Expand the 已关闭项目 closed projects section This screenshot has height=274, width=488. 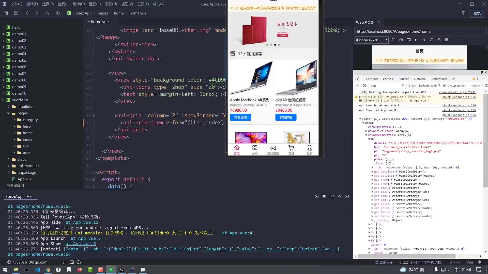4,186
